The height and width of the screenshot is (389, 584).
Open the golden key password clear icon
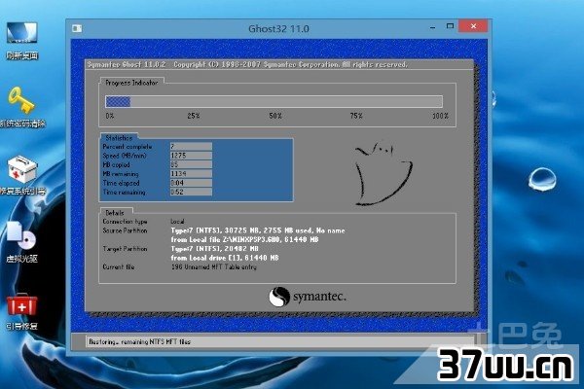21,107
